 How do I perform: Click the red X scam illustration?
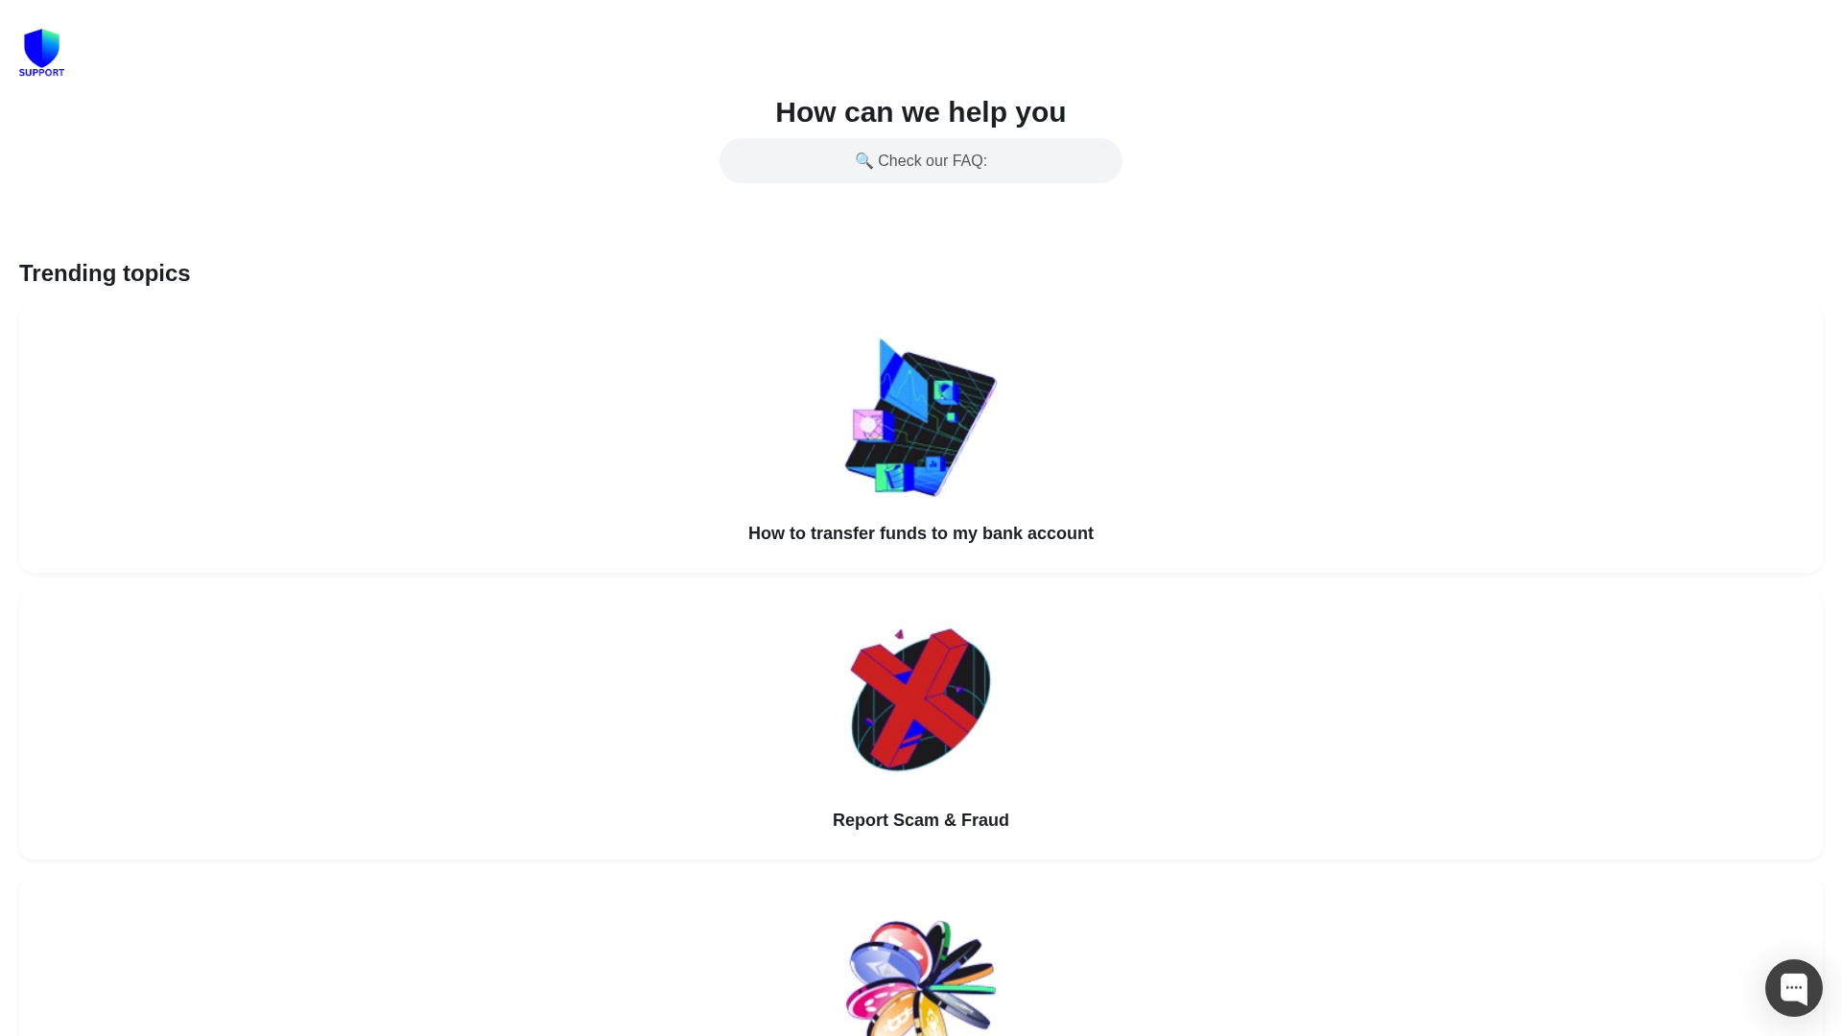(x=921, y=699)
